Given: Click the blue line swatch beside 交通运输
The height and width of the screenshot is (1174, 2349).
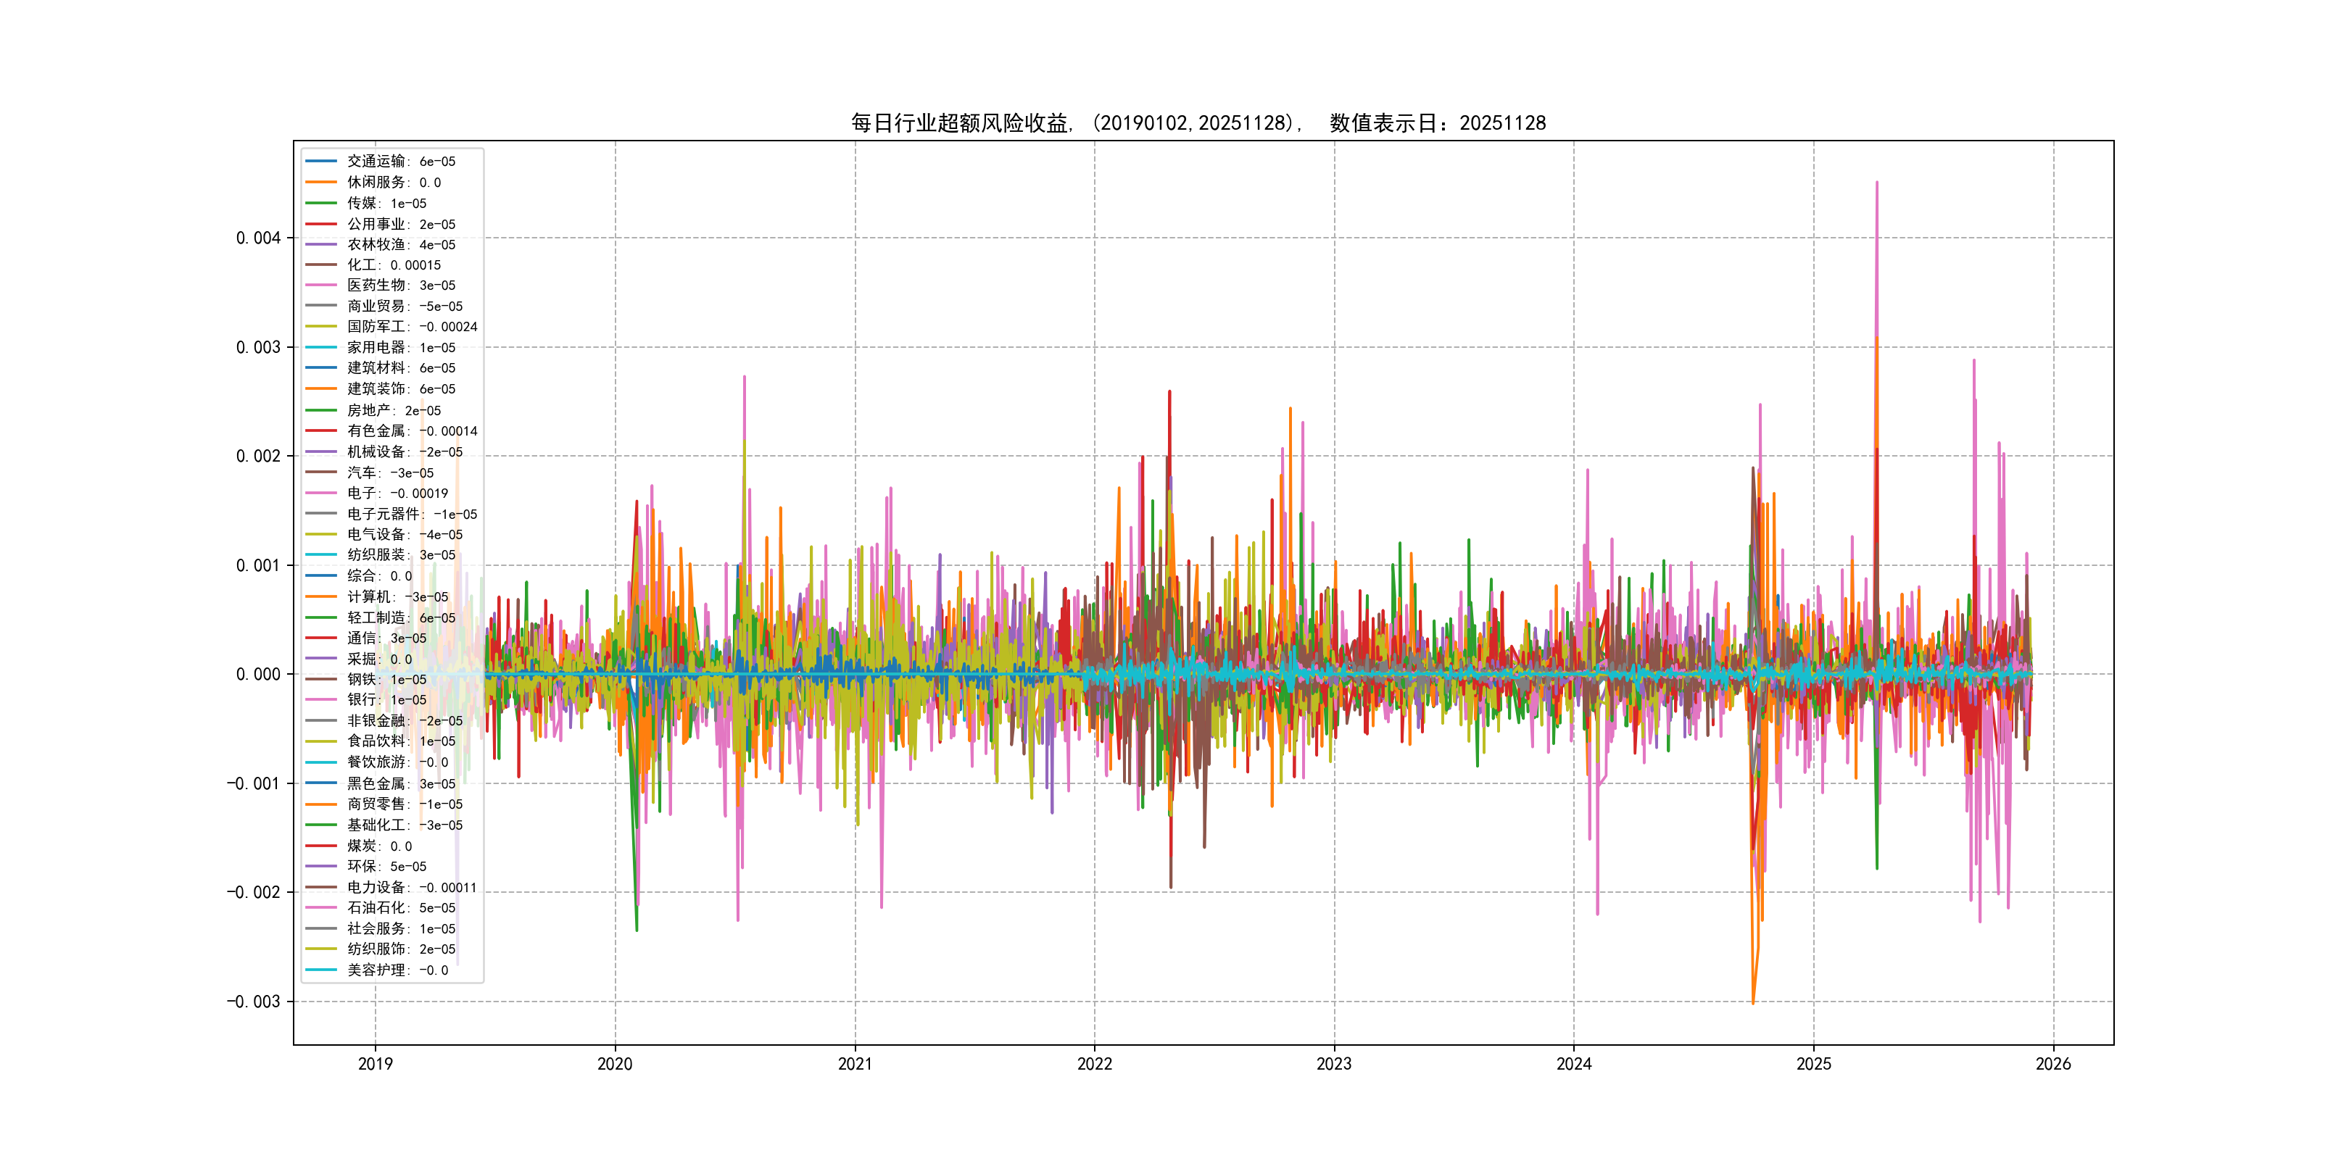Looking at the screenshot, I should [321, 162].
